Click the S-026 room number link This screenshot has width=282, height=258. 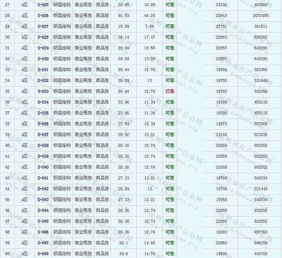(x=43, y=16)
